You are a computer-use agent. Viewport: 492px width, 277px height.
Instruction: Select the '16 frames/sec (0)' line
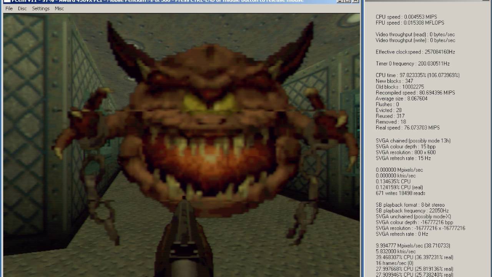click(394, 263)
